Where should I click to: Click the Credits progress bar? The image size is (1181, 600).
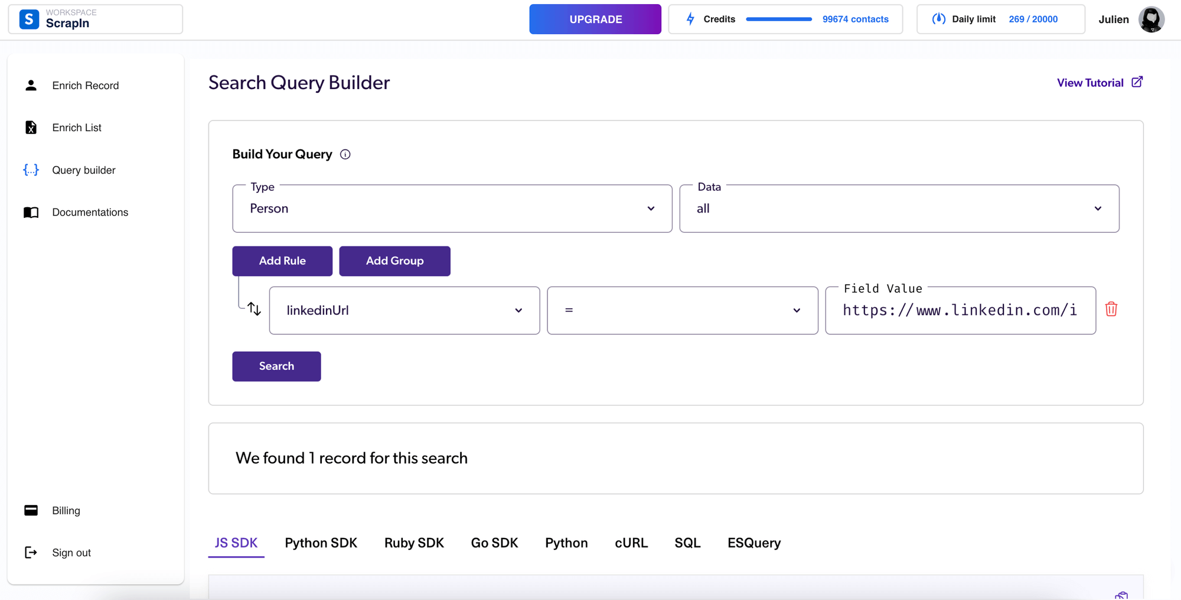[x=779, y=19]
